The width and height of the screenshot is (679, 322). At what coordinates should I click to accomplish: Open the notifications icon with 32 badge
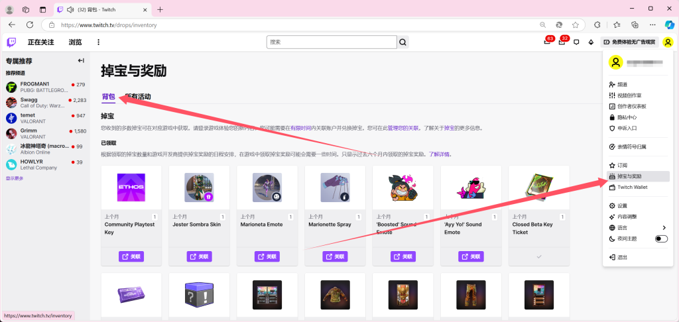click(x=562, y=42)
